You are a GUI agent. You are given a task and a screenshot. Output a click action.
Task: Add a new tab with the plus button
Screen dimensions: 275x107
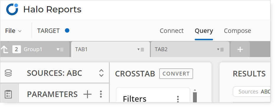(x=240, y=49)
